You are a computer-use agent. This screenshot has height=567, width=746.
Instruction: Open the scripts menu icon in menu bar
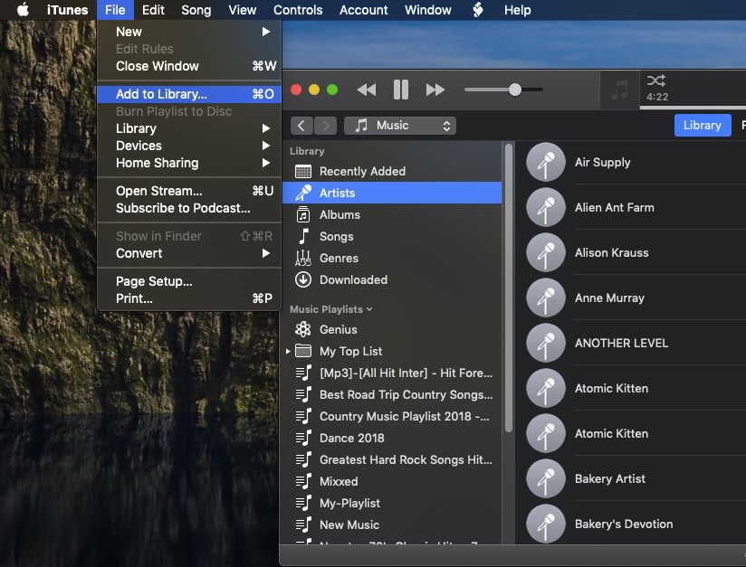478,10
